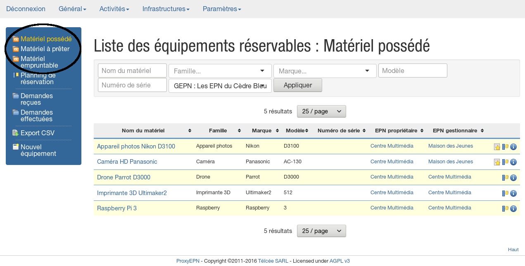Click the Haut link to scroll top

(513, 250)
